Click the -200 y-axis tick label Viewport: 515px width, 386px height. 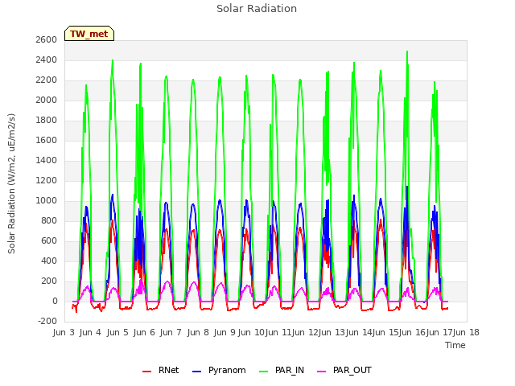tap(47, 322)
